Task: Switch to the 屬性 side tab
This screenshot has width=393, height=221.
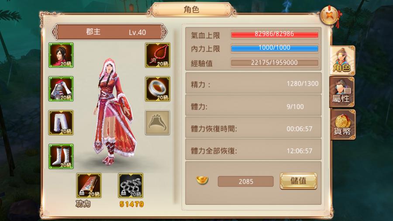Action: 342,92
